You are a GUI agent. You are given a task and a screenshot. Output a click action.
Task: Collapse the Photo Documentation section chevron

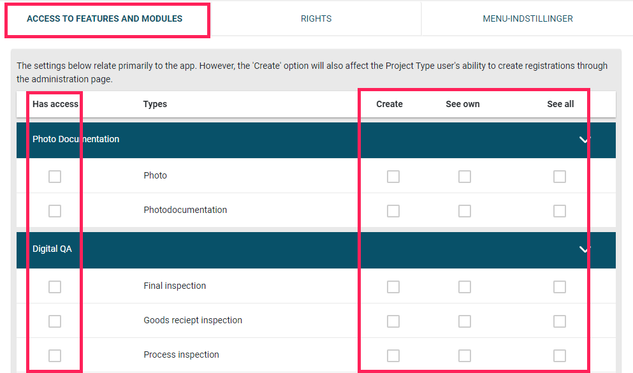[x=584, y=140]
